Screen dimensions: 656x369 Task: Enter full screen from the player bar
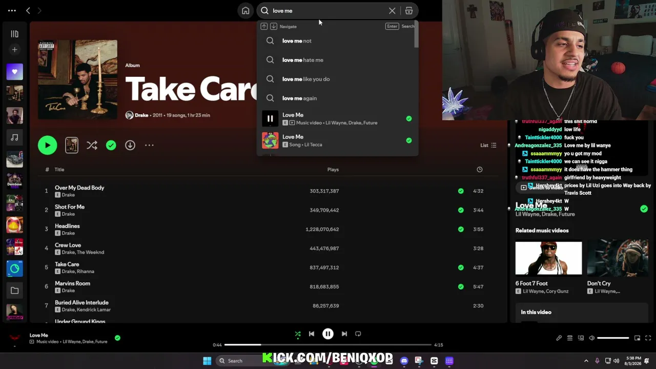coord(648,338)
